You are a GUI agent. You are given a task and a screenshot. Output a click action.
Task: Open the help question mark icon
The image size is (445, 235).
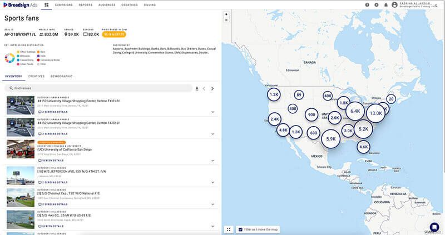pos(367,5)
